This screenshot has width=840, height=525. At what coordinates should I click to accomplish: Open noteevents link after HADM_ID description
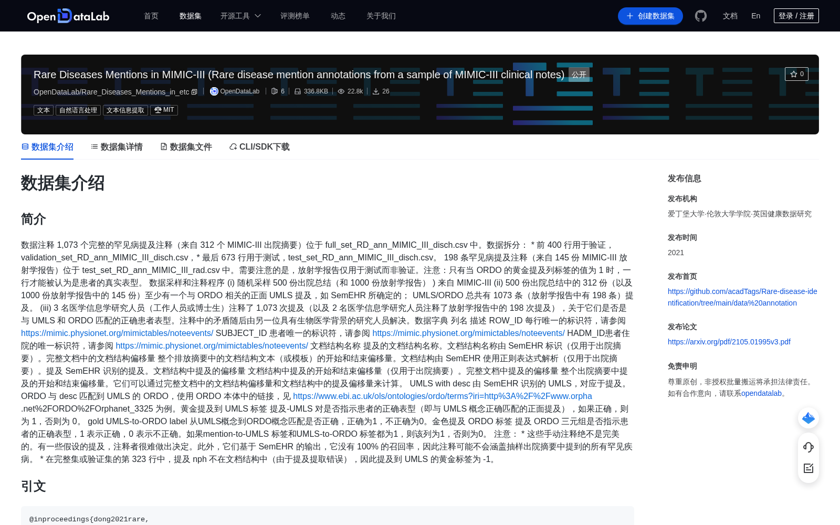212,346
